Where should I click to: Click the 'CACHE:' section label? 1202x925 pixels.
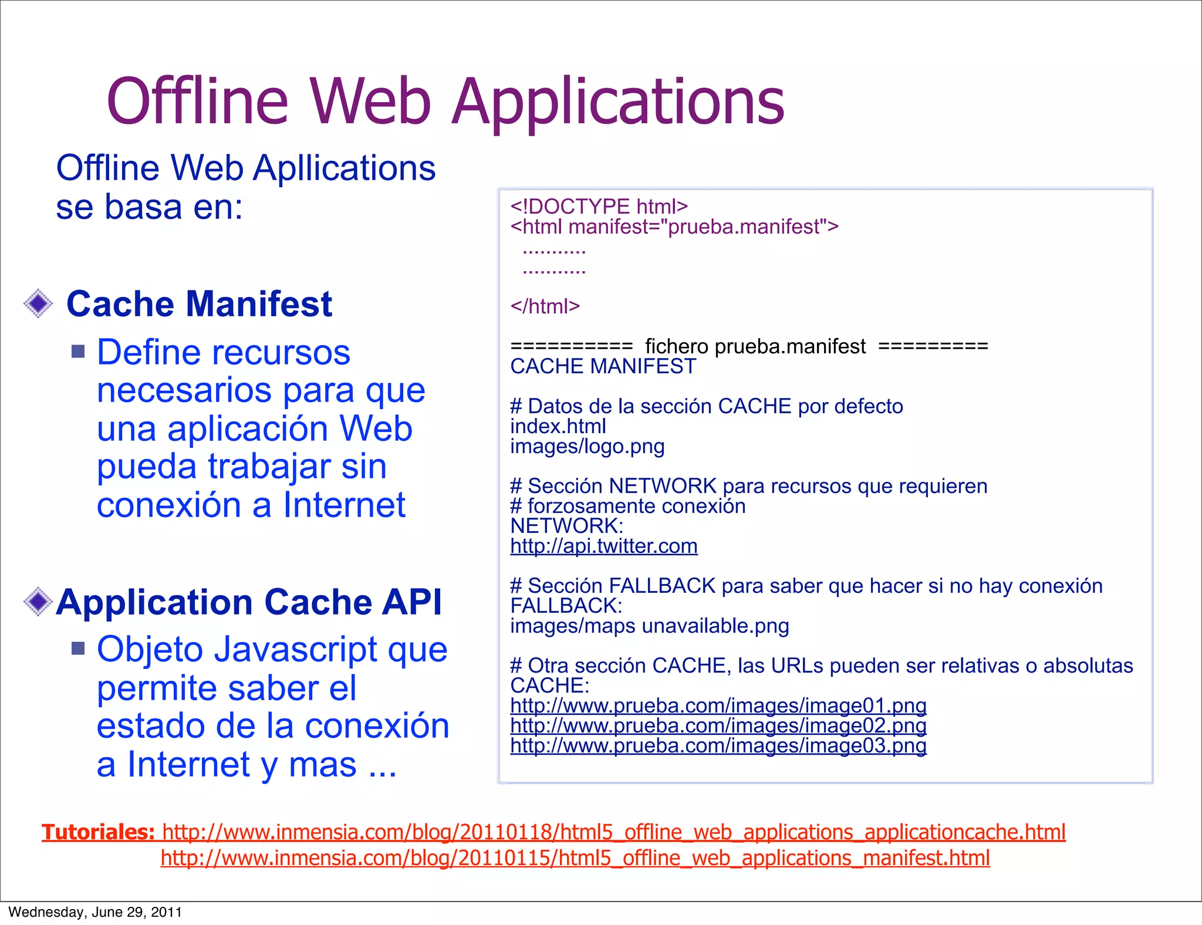[550, 686]
